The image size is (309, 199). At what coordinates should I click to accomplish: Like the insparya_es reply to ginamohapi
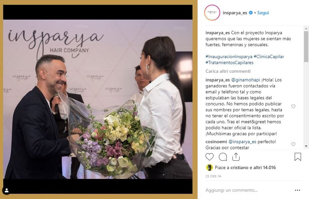(293, 107)
